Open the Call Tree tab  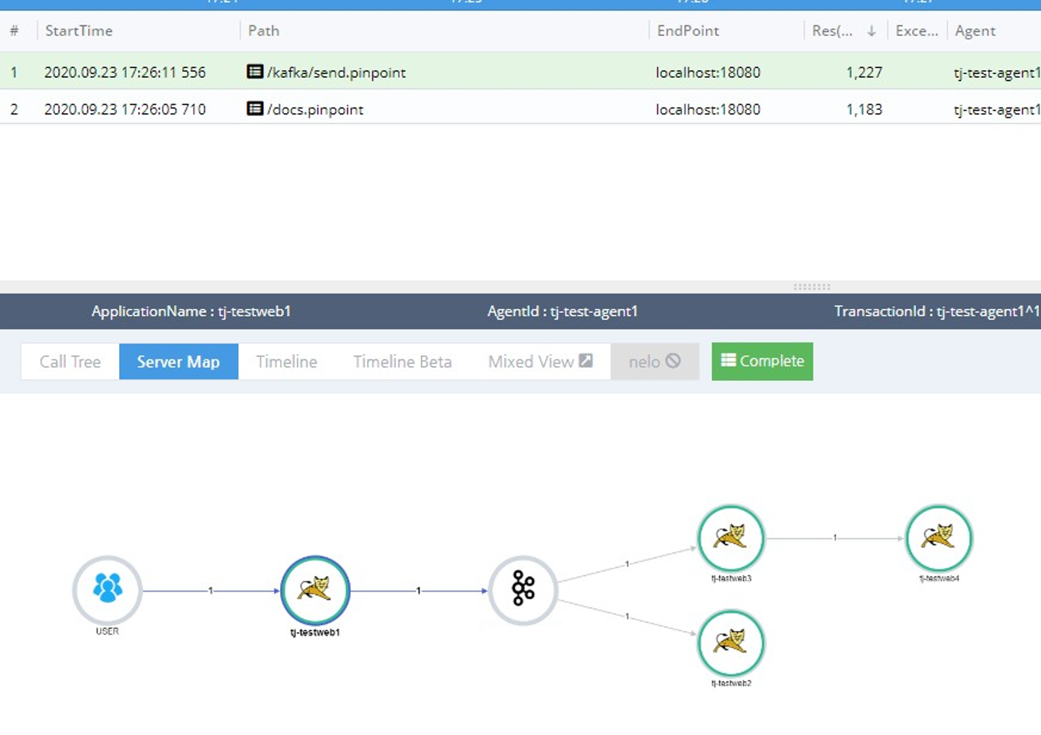(70, 362)
